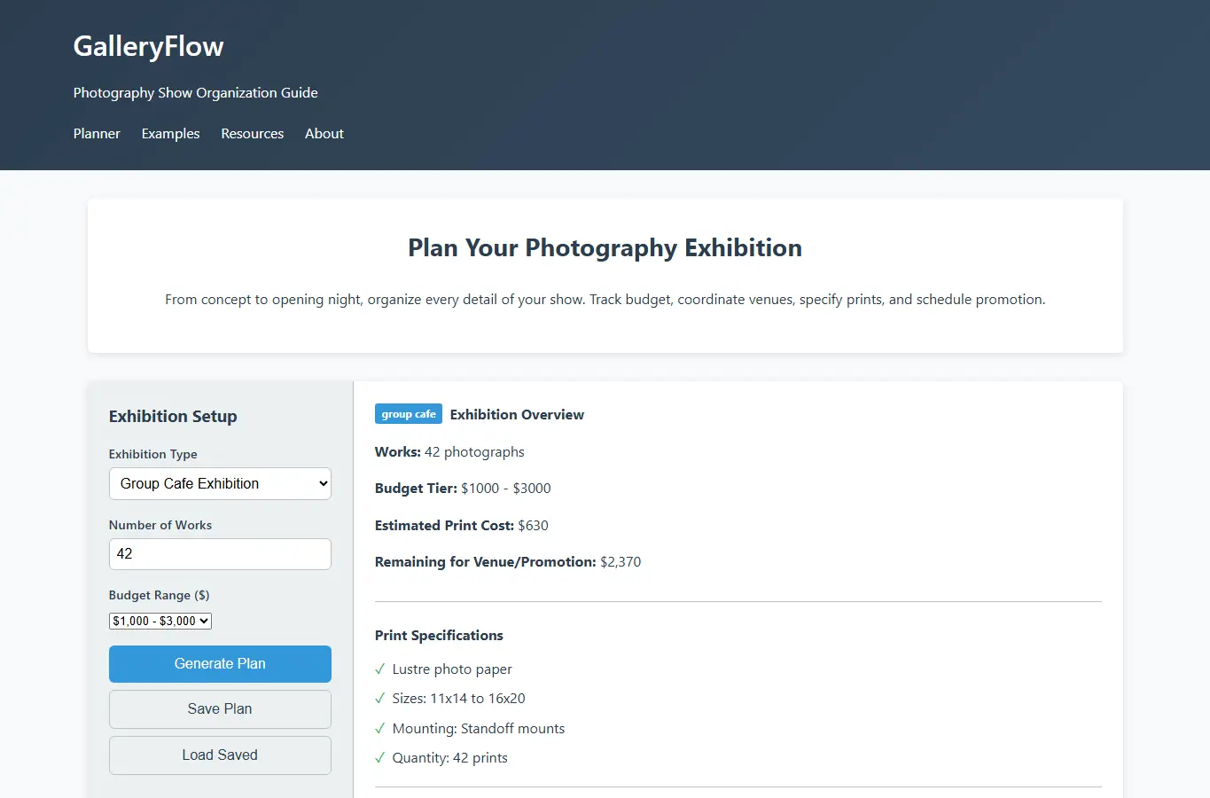Click the checkmark beside Lustre photo paper
This screenshot has height=798, width=1210.
point(380,669)
